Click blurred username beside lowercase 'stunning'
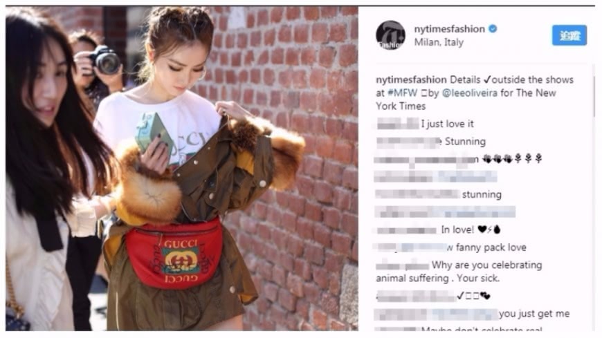Screen dimensions: 602x338 pos(418,194)
